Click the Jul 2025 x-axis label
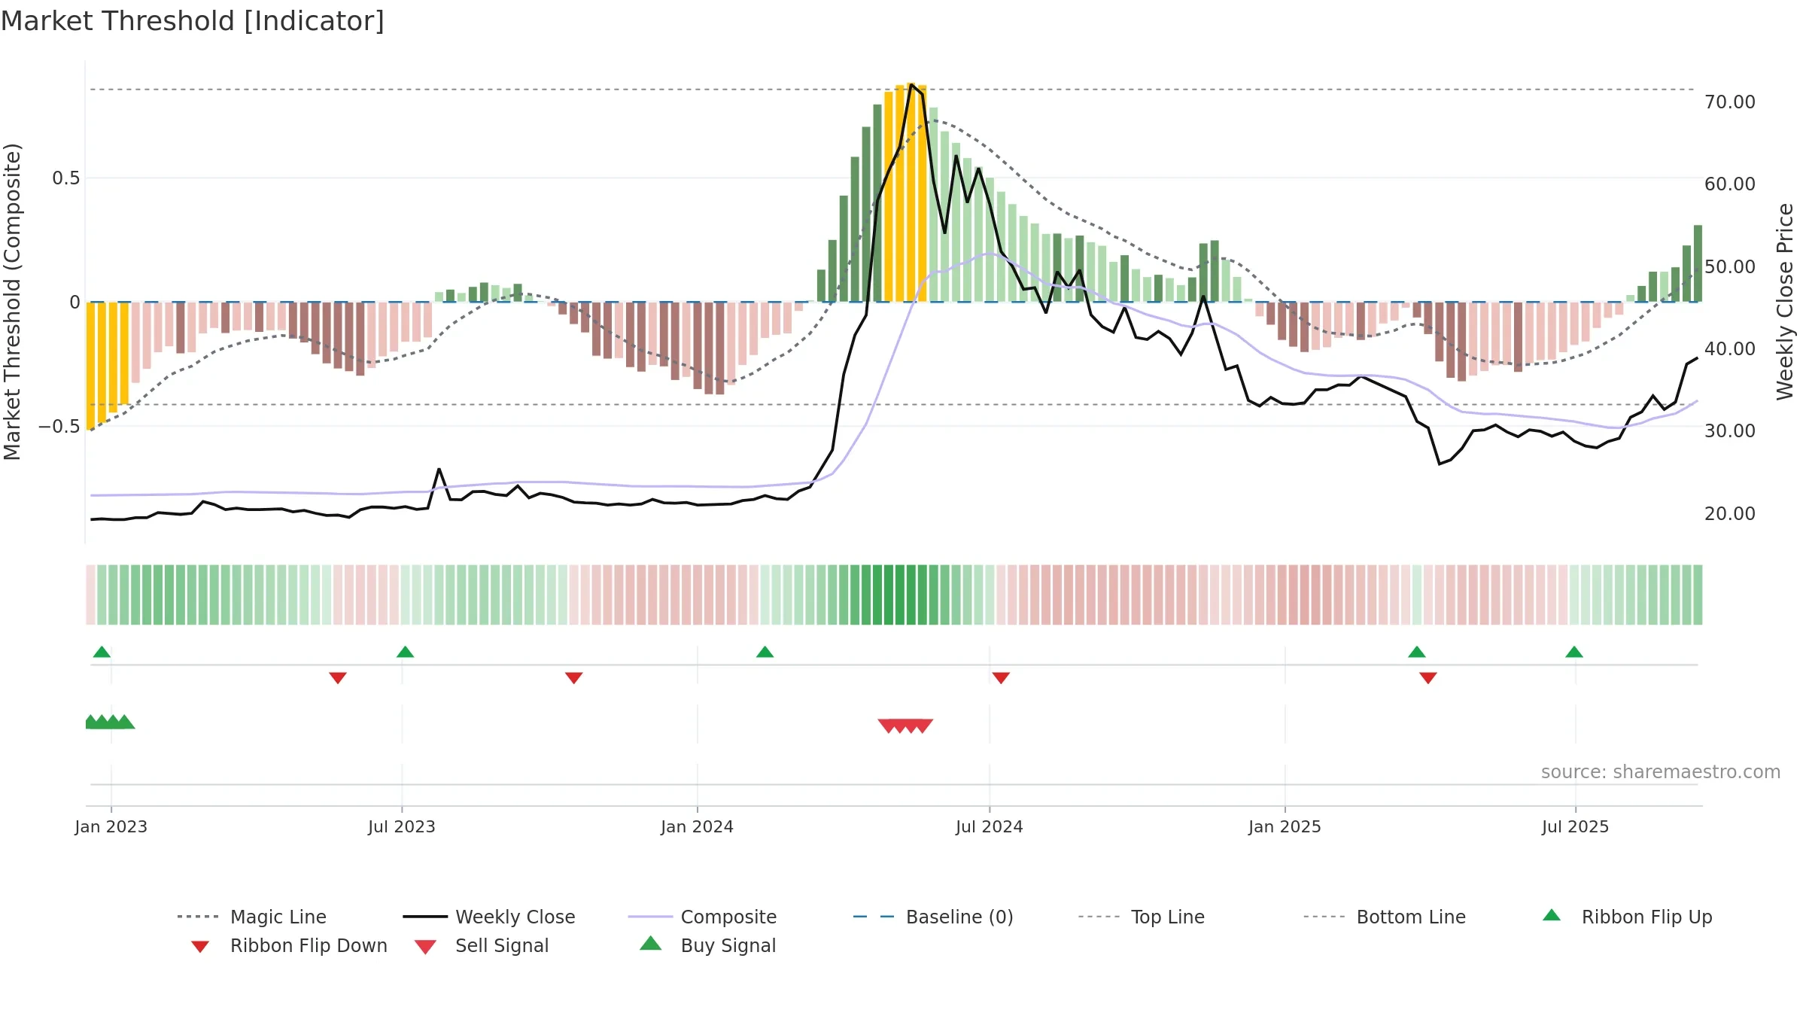The width and height of the screenshot is (1806, 1016). (1576, 826)
